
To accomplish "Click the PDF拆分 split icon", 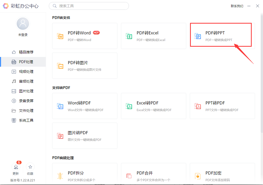I will 60,176.
